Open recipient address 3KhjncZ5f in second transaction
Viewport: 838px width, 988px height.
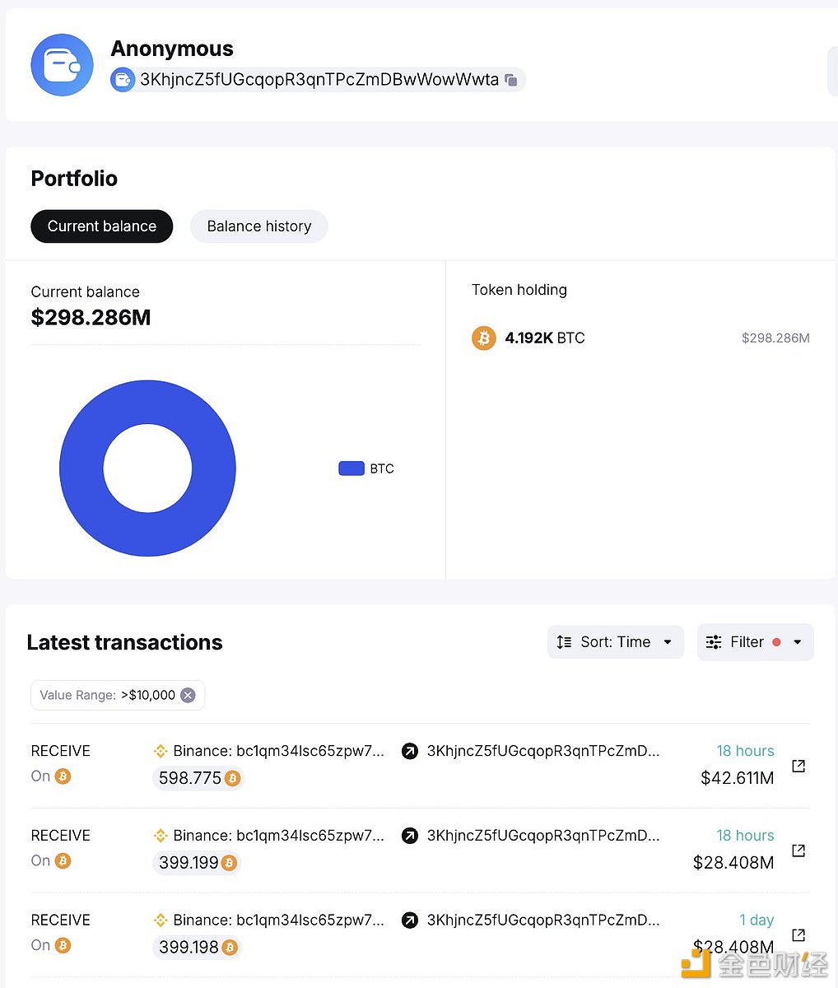coord(543,836)
